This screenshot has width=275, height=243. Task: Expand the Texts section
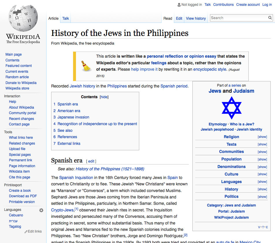point(262,144)
